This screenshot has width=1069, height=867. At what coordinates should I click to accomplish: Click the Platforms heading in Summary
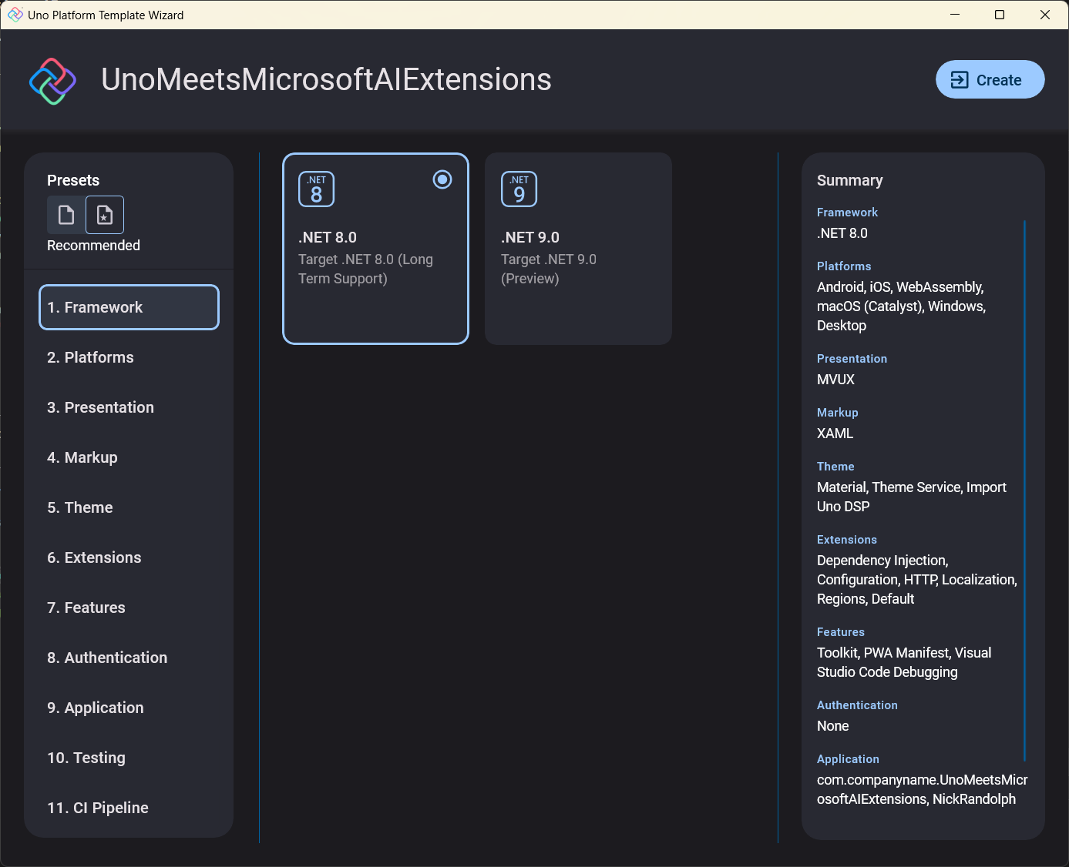[x=844, y=266]
